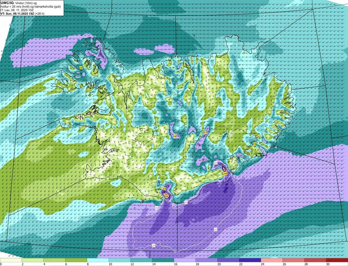The width and height of the screenshot is (348, 266).
Task: Click the 16–18 m/s light lavender legend swatch
Action: click(x=185, y=260)
